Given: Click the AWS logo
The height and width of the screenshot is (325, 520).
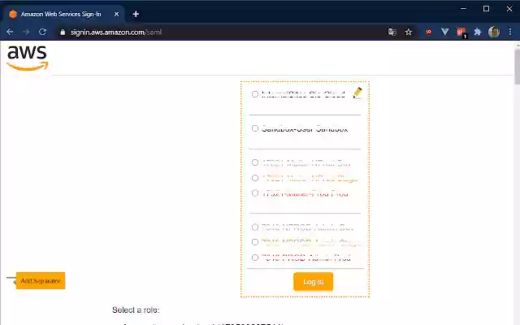Looking at the screenshot, I should coord(28,58).
